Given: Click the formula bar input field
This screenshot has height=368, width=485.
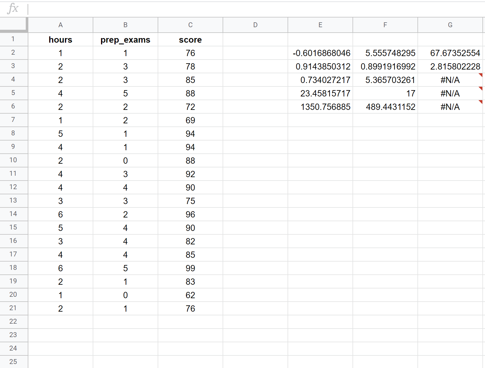Looking at the screenshot, I should click(256, 9).
